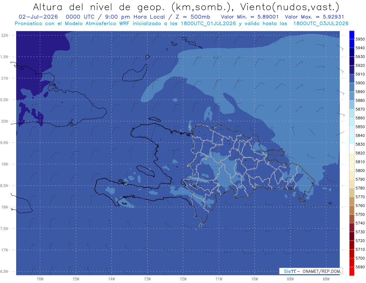Click the 5800 colorbar label
Viewport: 366px width, 283px height.
tap(360, 171)
